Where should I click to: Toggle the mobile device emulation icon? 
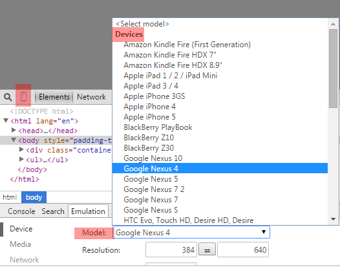pos(23,96)
